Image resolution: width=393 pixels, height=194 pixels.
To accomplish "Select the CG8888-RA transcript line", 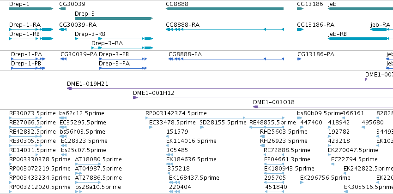I will tap(225, 29).
